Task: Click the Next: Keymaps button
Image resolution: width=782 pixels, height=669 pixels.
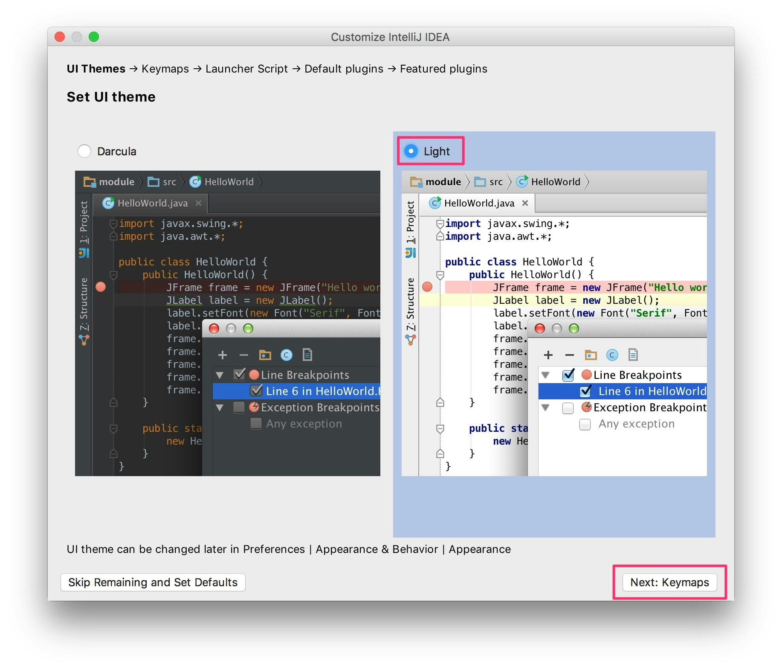Action: point(669,582)
